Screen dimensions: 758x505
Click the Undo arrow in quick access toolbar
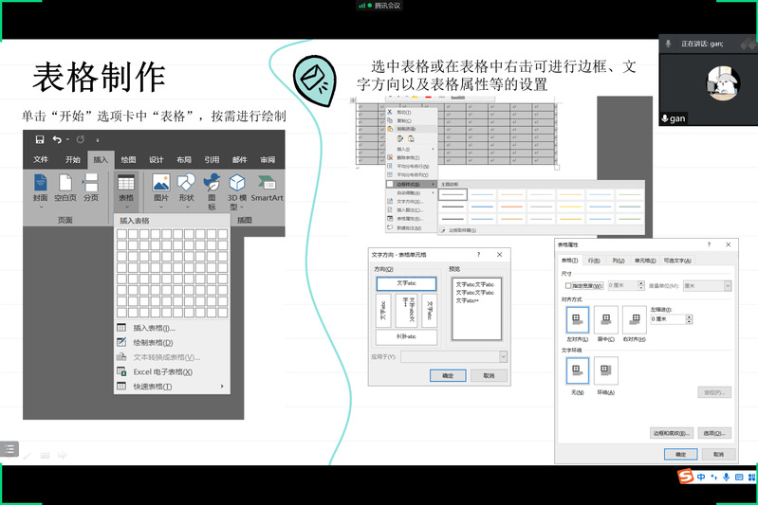point(58,139)
